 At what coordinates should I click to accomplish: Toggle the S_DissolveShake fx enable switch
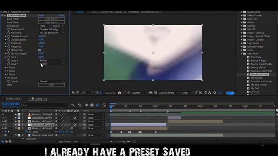5,16
